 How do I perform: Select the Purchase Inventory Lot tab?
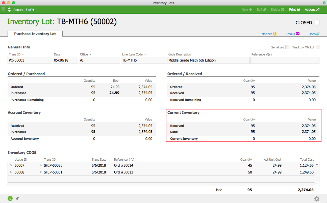(x=35, y=34)
